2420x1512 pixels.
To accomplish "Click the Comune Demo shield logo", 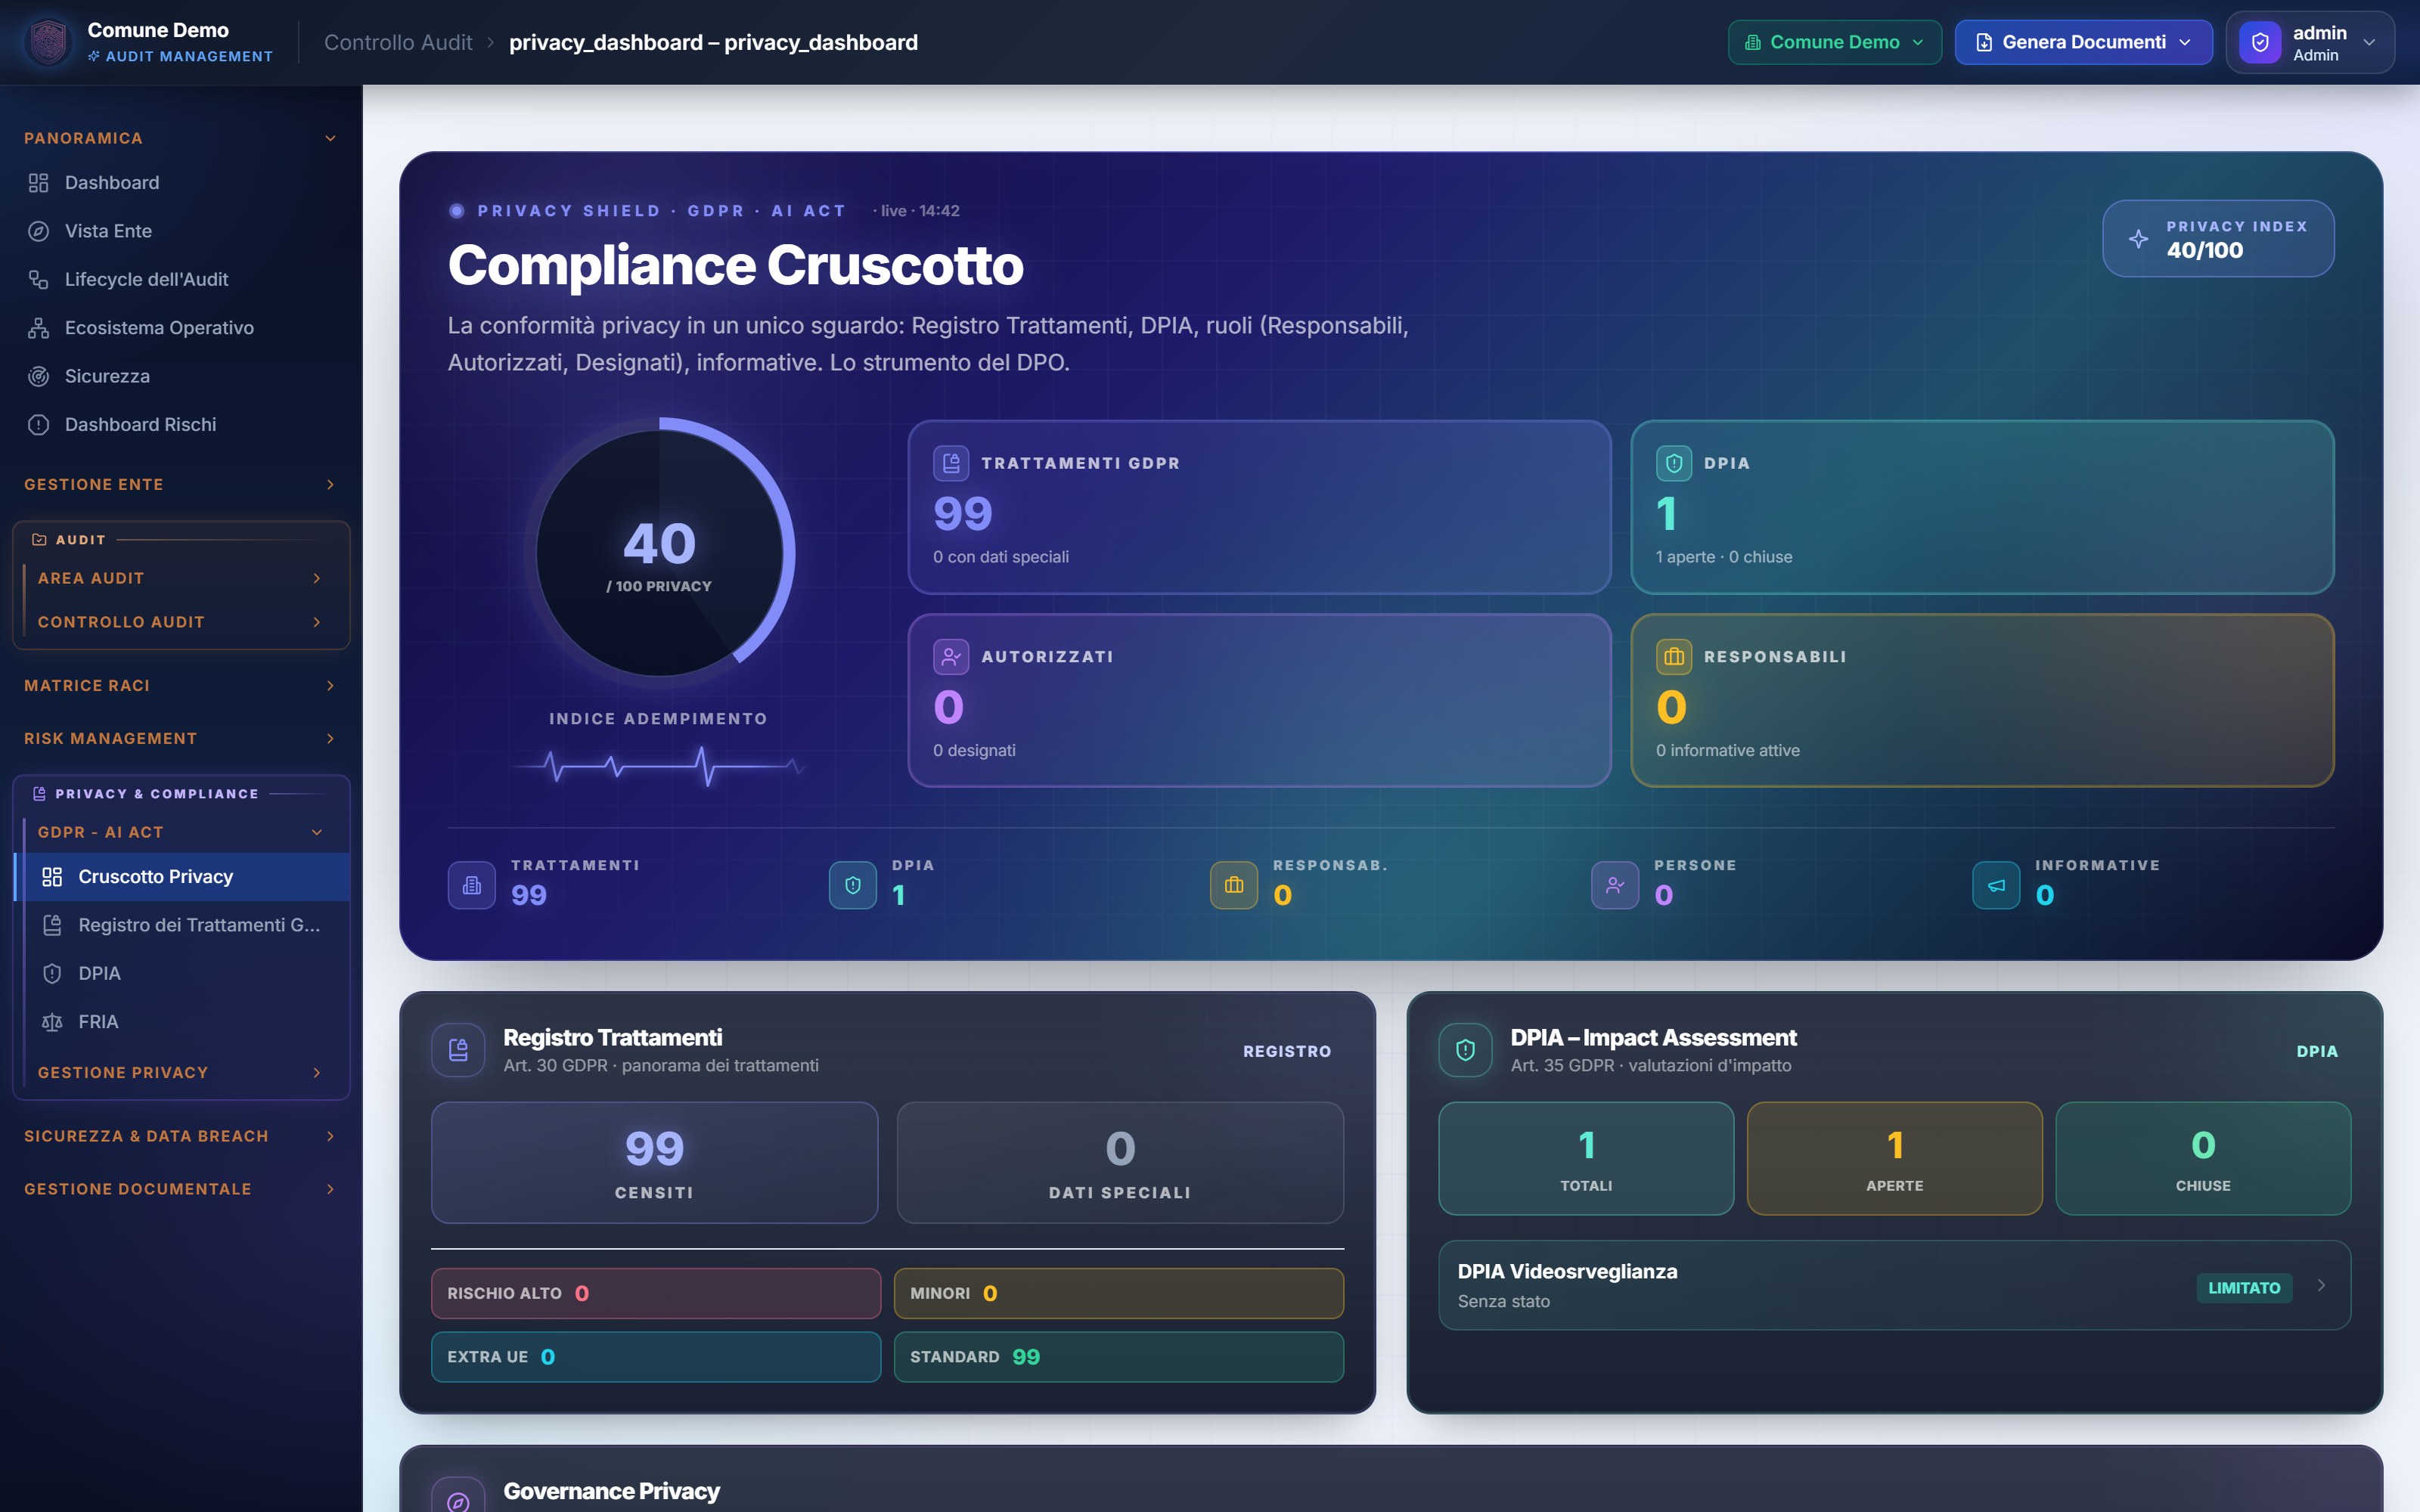I will [x=48, y=42].
